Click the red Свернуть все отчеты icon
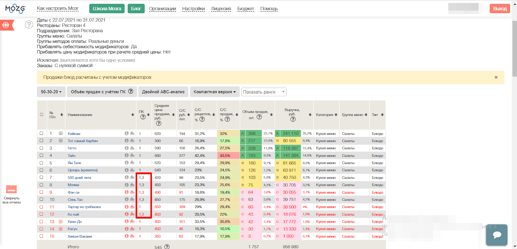 coord(11,189)
